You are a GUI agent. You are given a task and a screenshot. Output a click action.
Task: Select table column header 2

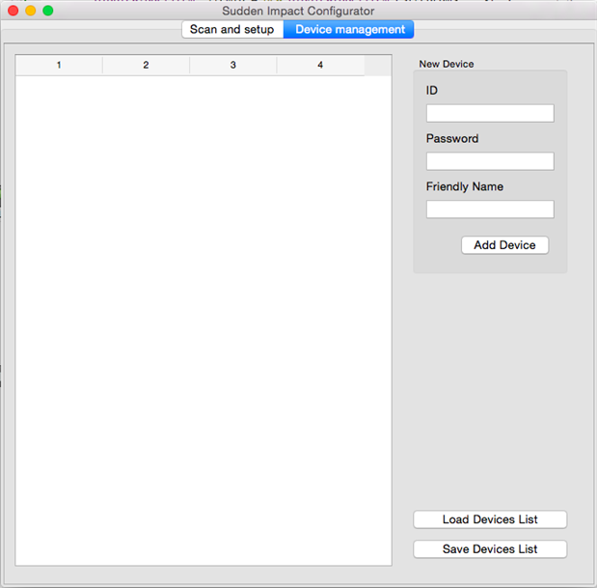point(147,65)
